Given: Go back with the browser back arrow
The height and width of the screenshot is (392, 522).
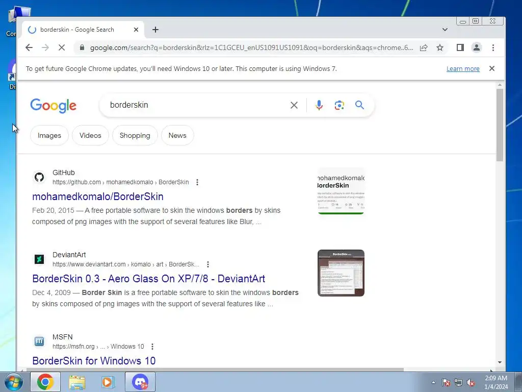Looking at the screenshot, I should pos(29,47).
